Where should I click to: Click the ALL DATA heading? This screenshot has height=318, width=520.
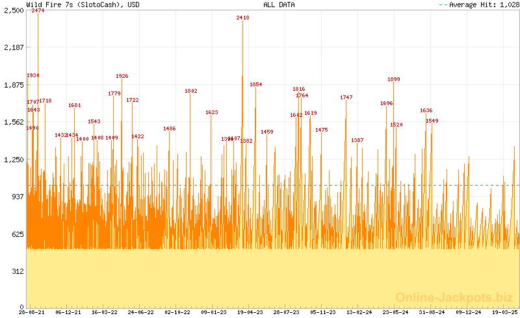279,5
